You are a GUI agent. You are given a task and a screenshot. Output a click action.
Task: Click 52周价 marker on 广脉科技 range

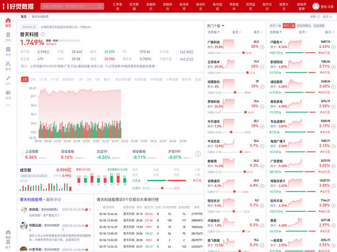243,53
